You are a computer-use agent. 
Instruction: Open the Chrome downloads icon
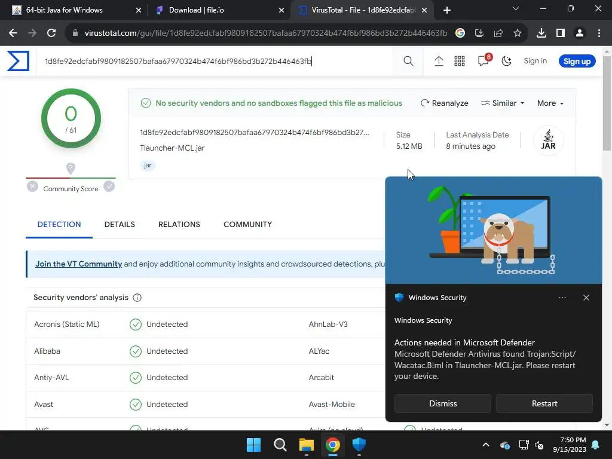point(541,33)
